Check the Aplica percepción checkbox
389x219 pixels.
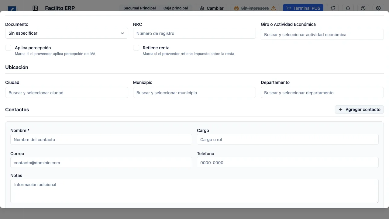9,48
